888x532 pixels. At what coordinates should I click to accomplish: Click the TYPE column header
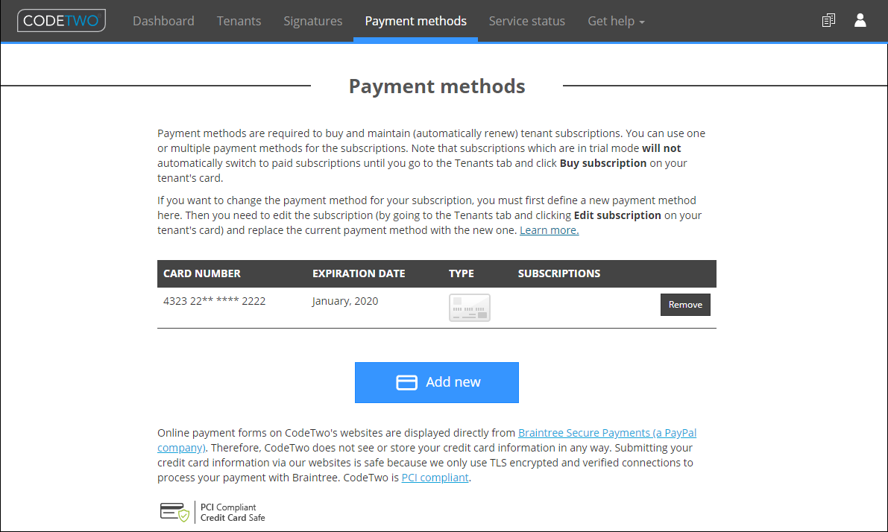click(x=462, y=273)
